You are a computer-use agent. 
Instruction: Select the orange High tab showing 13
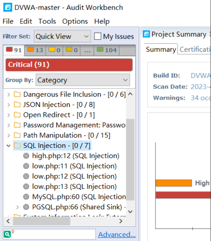click(35, 50)
